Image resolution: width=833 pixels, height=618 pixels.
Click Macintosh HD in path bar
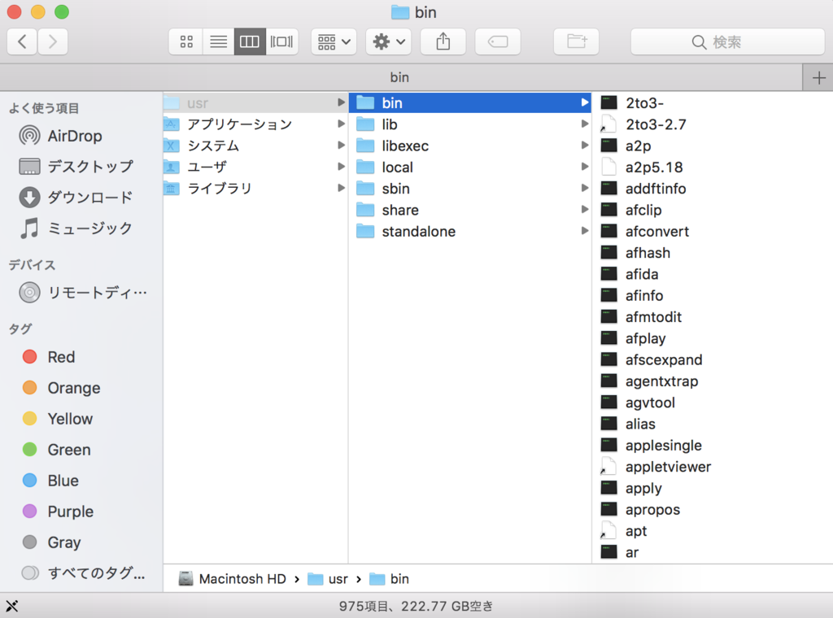coord(232,579)
